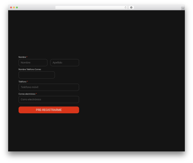Screen dimensions: 193x163
Task: Open a new tab with the plus icon
Action: point(183,8)
